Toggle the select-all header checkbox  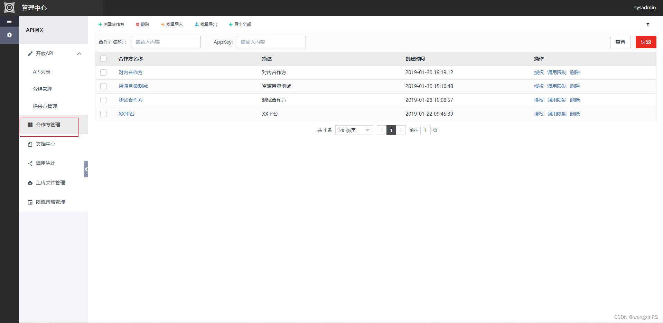(103, 59)
